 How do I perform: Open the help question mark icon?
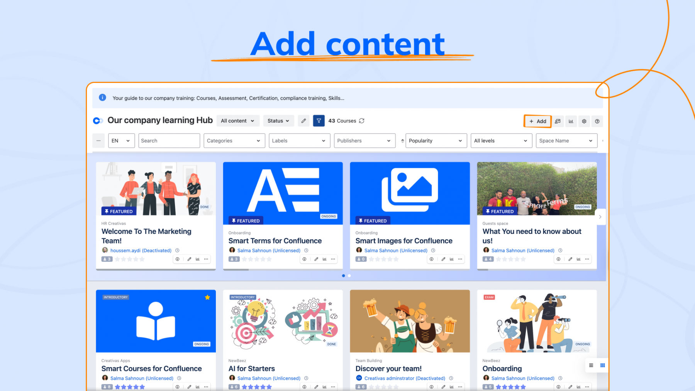[x=597, y=121]
